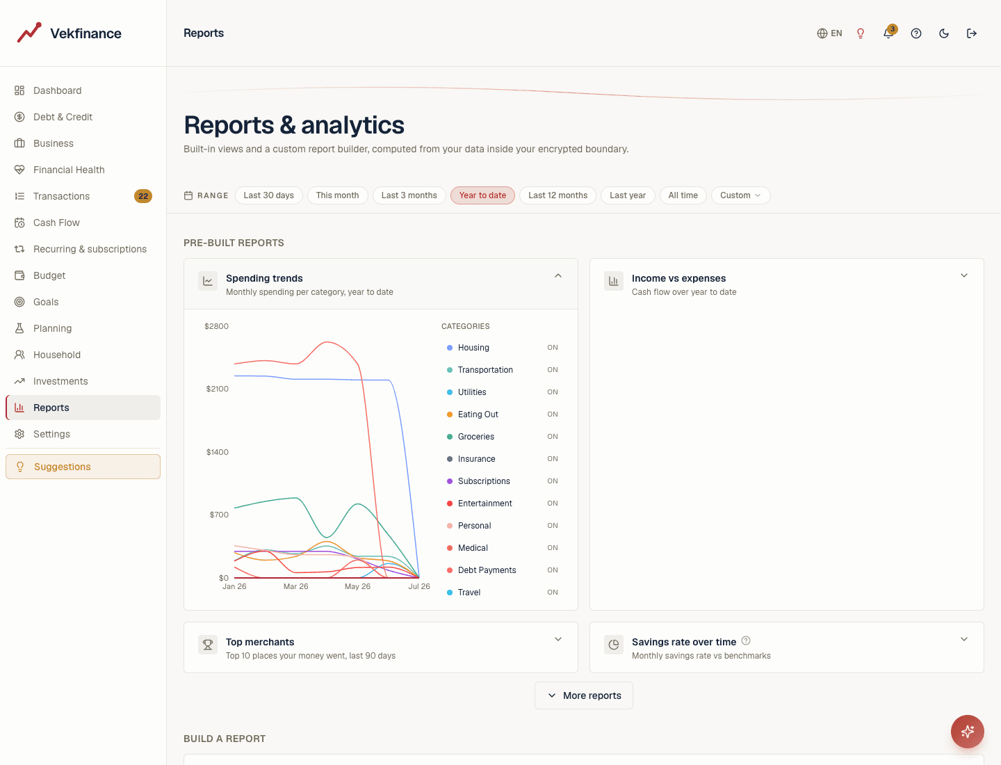Open the Suggestions button in sidebar
Image resolution: width=1001 pixels, height=765 pixels.
(83, 467)
